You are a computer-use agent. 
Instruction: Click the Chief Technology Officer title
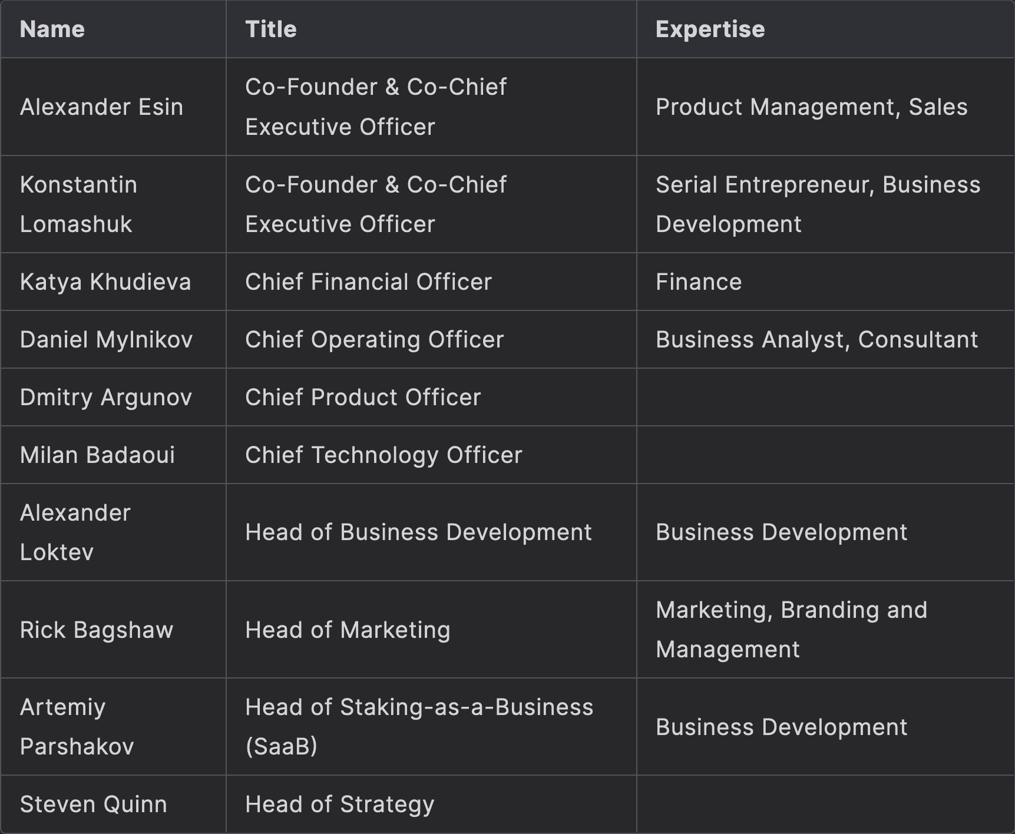[383, 455]
